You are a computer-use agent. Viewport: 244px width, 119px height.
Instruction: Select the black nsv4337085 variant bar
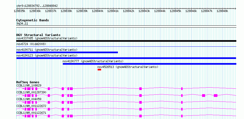[126, 41]
